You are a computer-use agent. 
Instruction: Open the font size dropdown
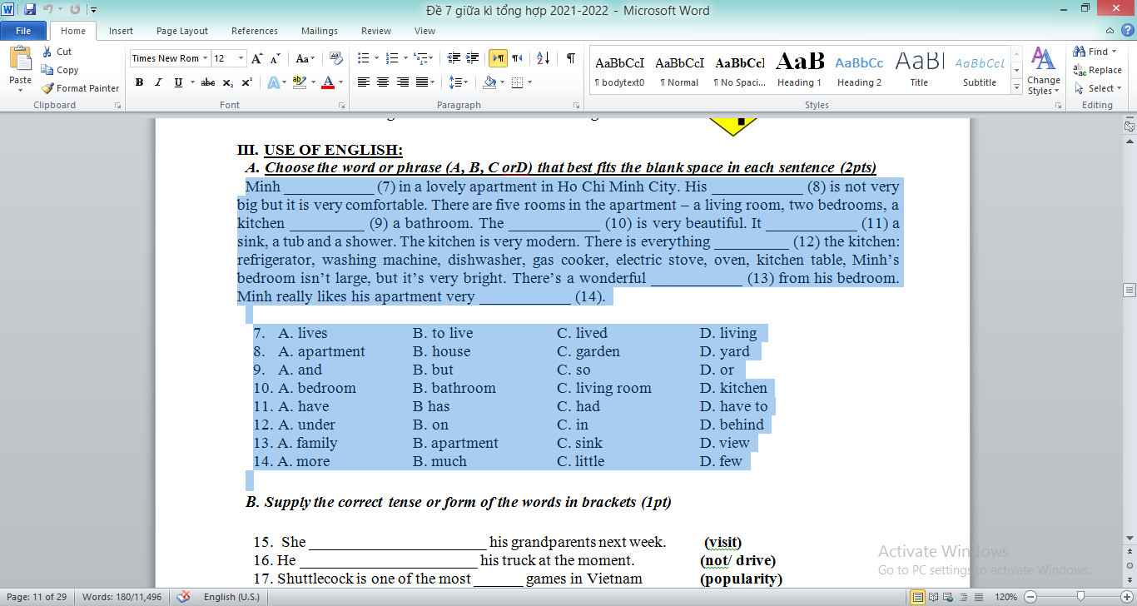(241, 58)
